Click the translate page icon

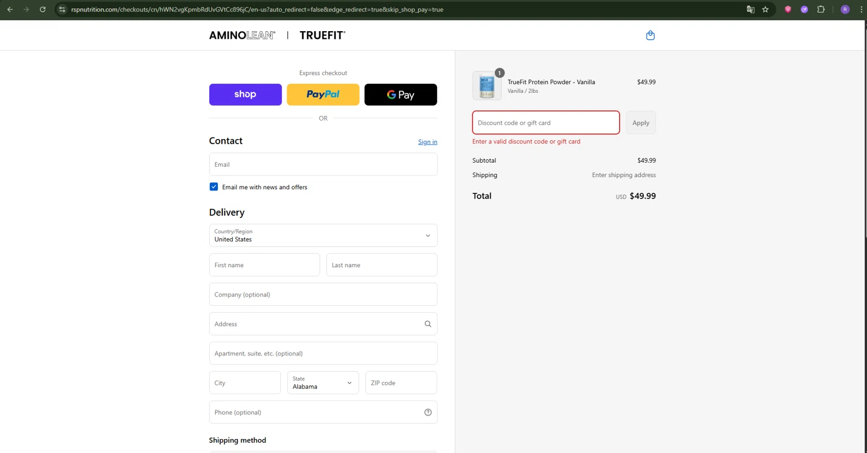coord(750,9)
